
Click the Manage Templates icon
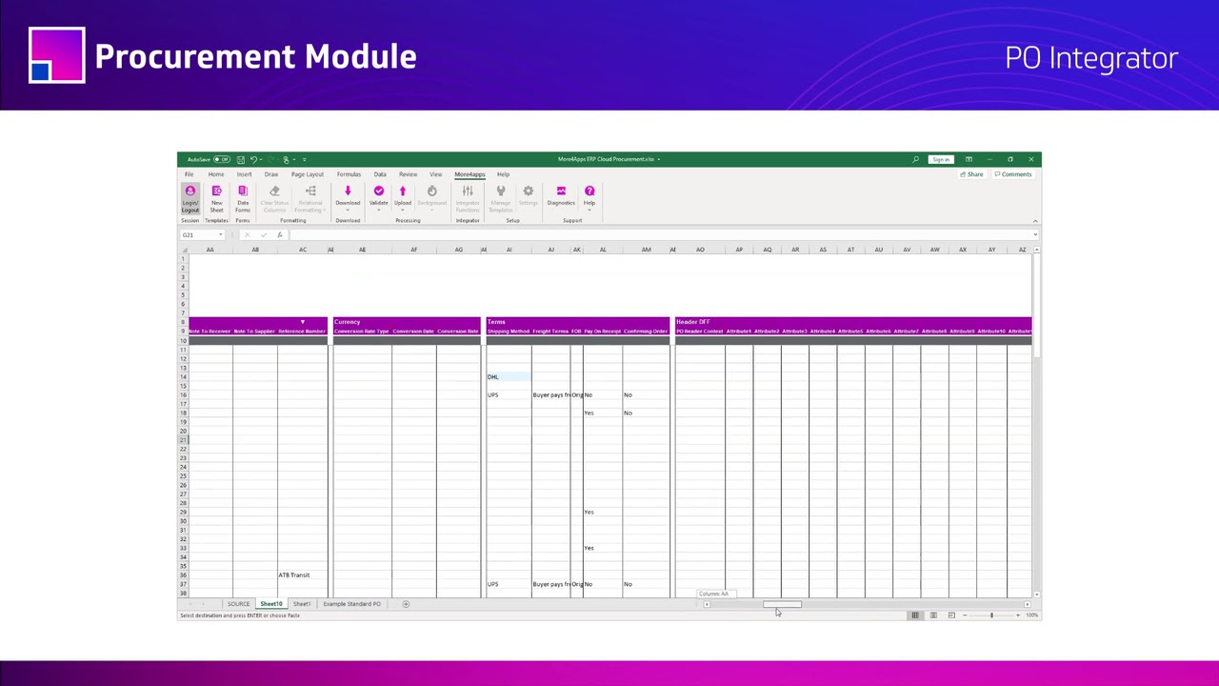tap(501, 192)
